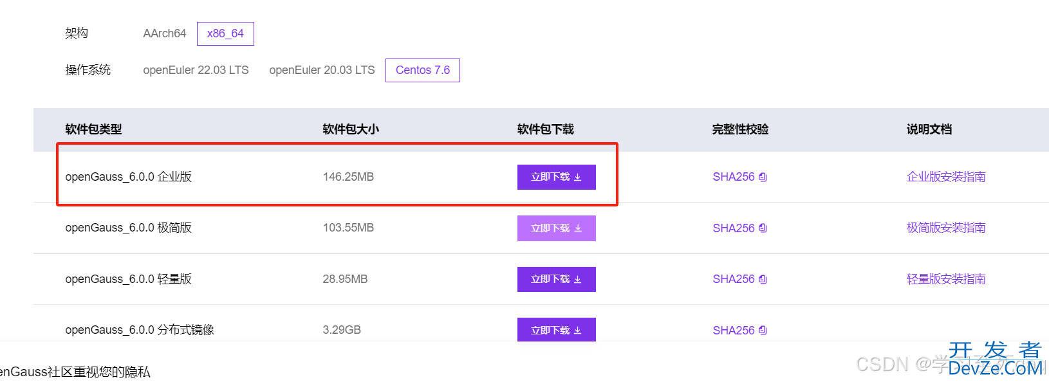This screenshot has height=382, width=1049.
Task: Click package name openGauss_6.0.0 轻量版
Action: tap(128, 279)
